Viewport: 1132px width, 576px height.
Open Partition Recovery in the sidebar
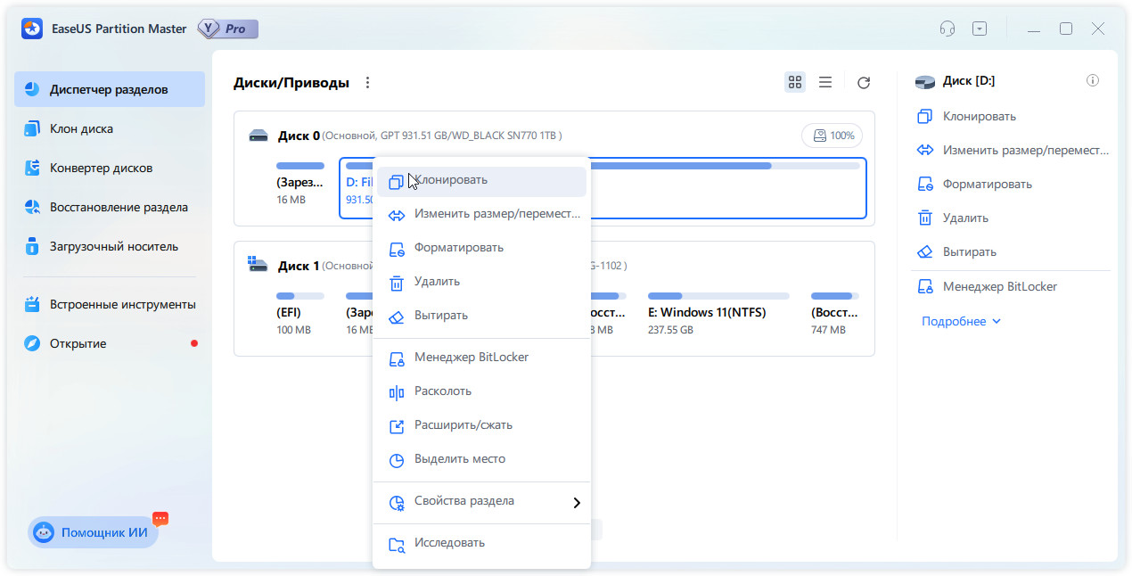pyautogui.click(x=118, y=207)
